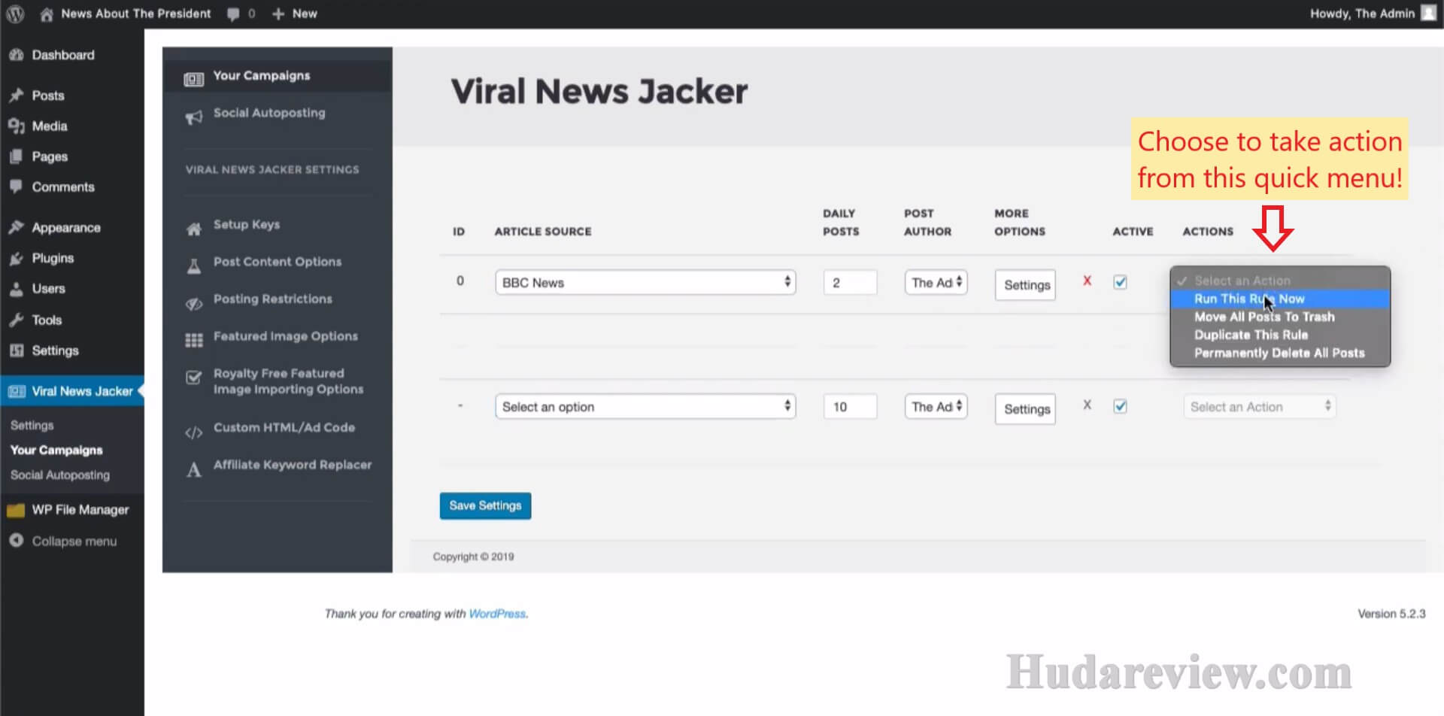Choose 'Run This Rule Now' from menu

pos(1248,299)
